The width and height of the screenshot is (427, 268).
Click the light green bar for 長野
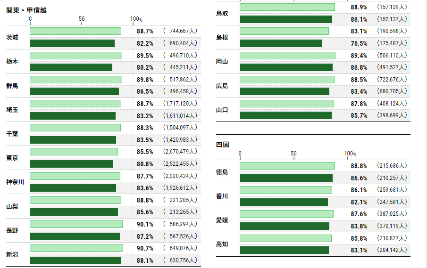(76, 224)
